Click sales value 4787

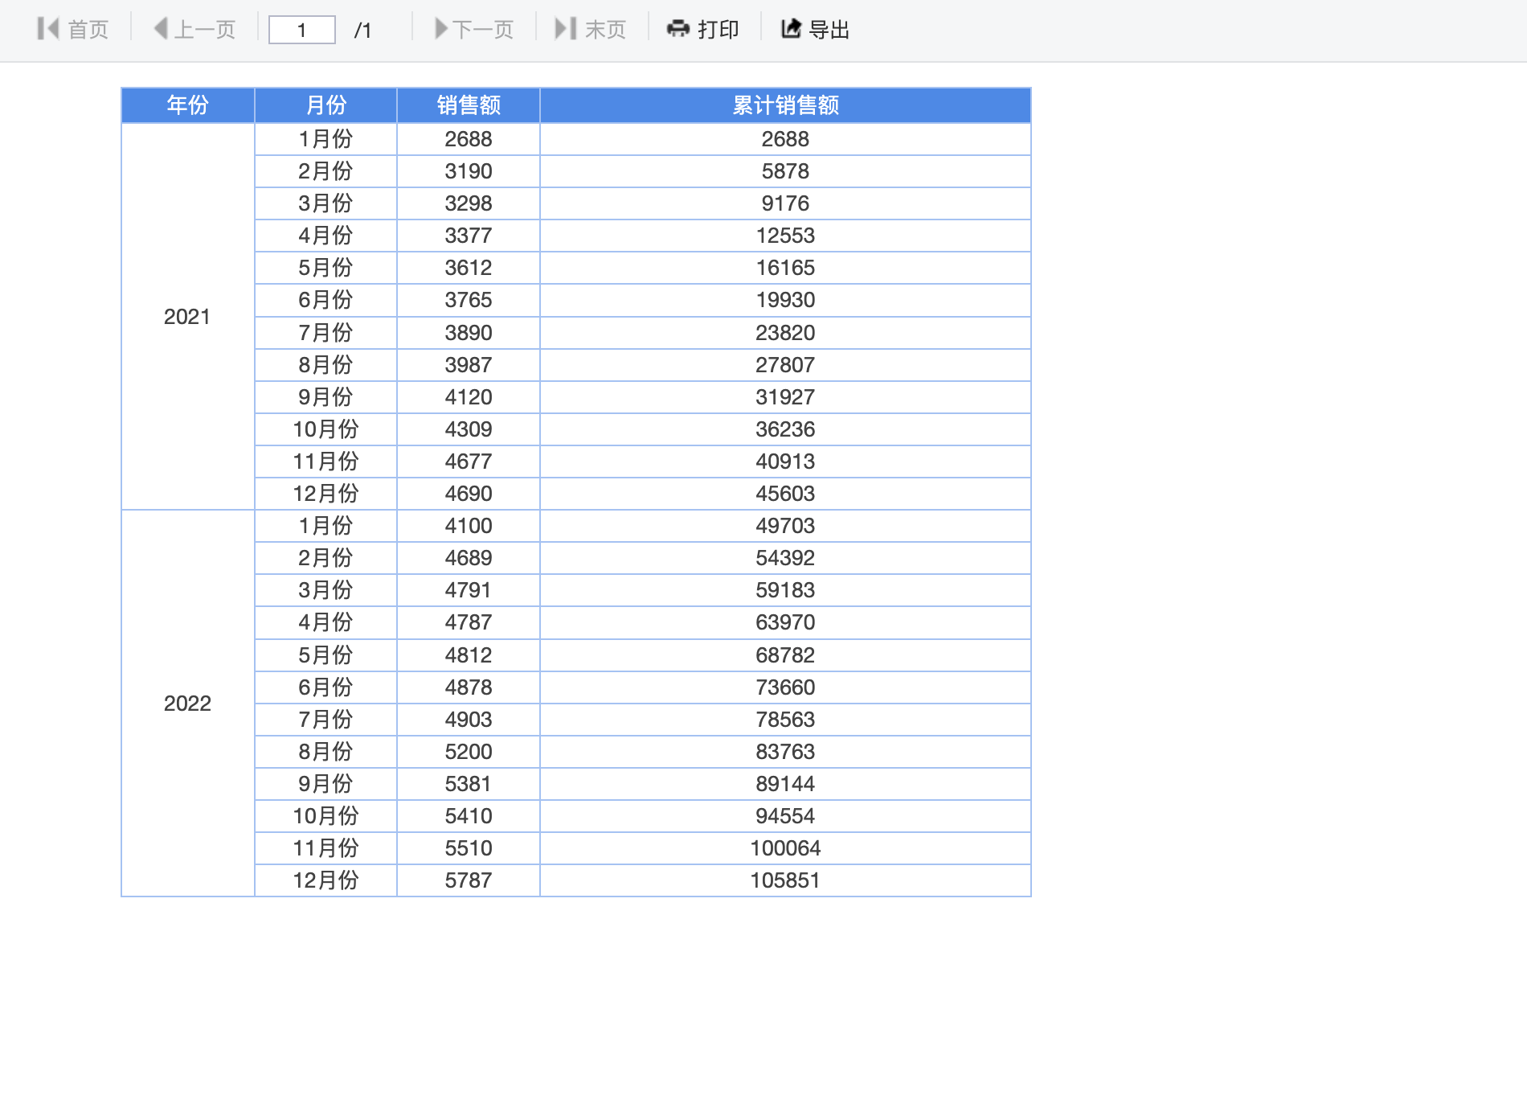click(469, 622)
